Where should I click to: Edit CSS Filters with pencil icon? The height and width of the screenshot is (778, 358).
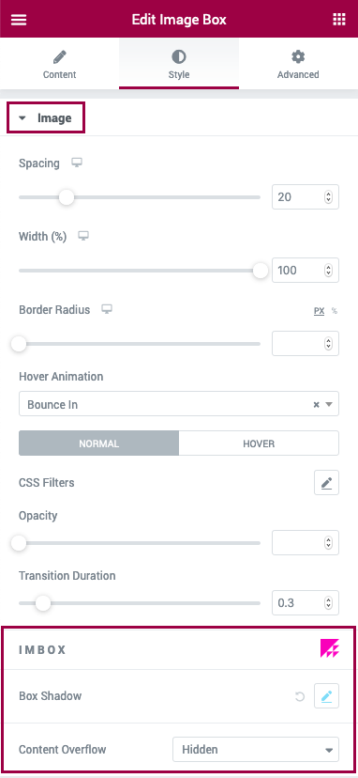pos(326,482)
